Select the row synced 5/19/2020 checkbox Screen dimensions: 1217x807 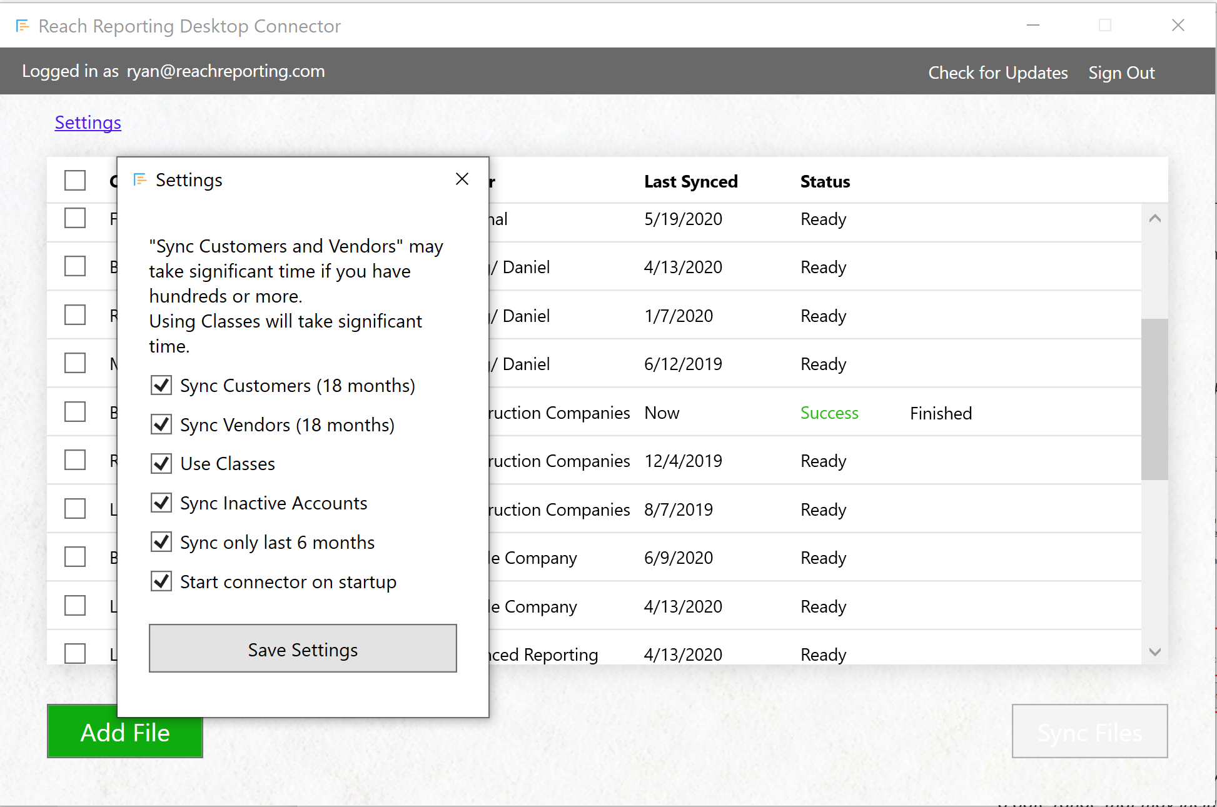point(75,218)
